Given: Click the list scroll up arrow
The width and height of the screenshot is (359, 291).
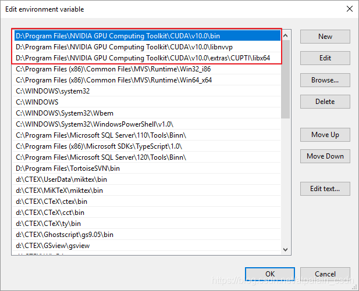Looking at the screenshot, I should [x=285, y=35].
